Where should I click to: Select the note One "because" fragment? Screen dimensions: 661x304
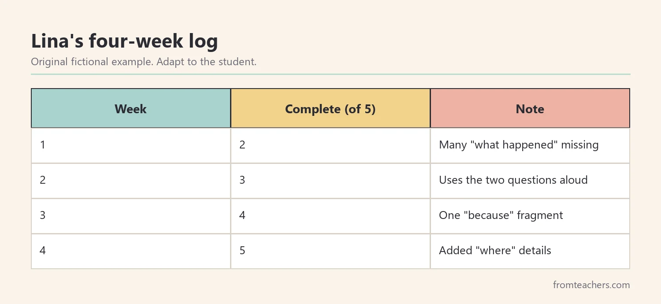click(x=530, y=215)
